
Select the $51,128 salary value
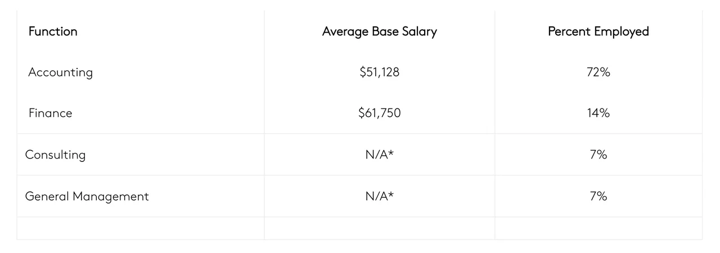379,73
